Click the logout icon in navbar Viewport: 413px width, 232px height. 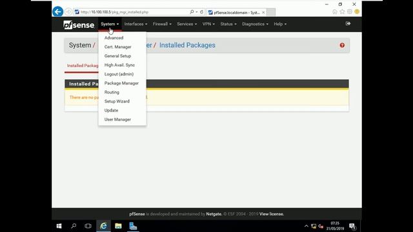(x=348, y=24)
